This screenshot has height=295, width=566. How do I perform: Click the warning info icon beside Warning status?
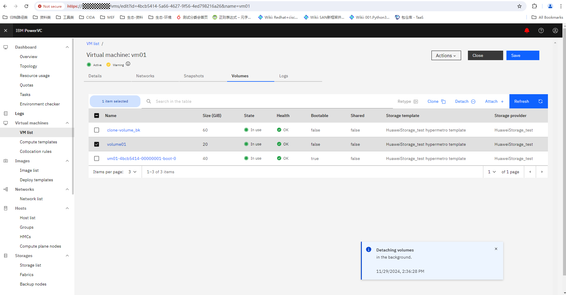pos(128,64)
